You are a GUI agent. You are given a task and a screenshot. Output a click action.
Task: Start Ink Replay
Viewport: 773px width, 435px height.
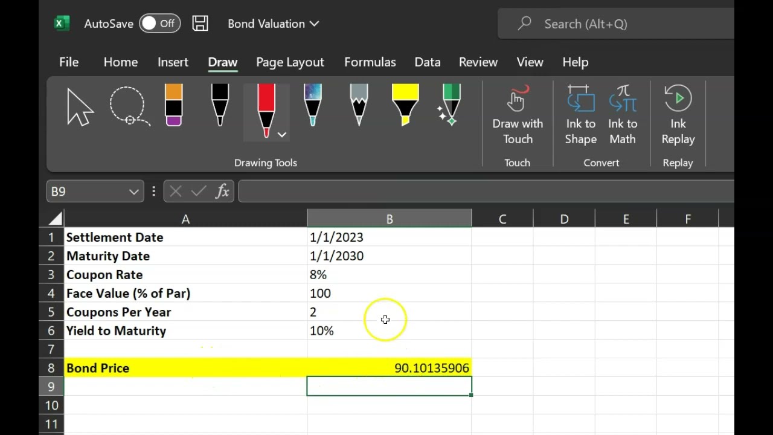678,115
